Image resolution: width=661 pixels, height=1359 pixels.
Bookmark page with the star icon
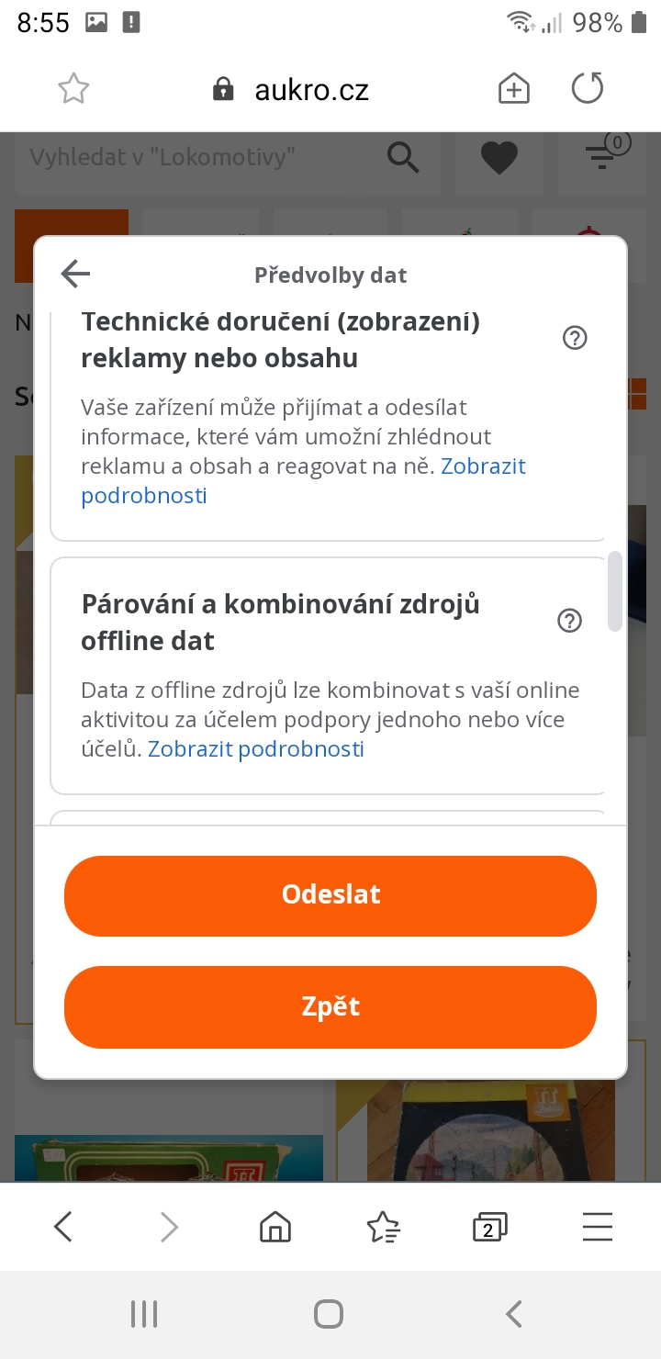(x=73, y=89)
